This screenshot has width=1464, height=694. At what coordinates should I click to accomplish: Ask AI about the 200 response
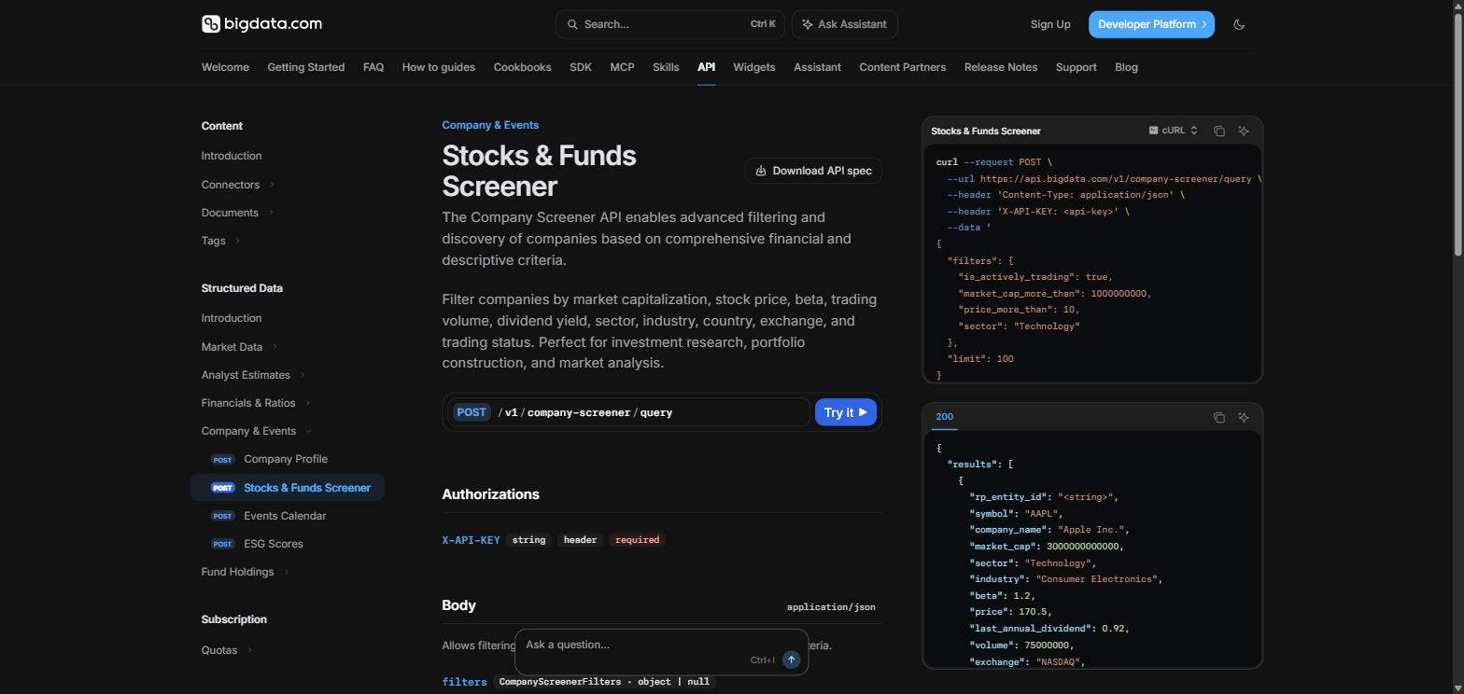pos(1244,417)
